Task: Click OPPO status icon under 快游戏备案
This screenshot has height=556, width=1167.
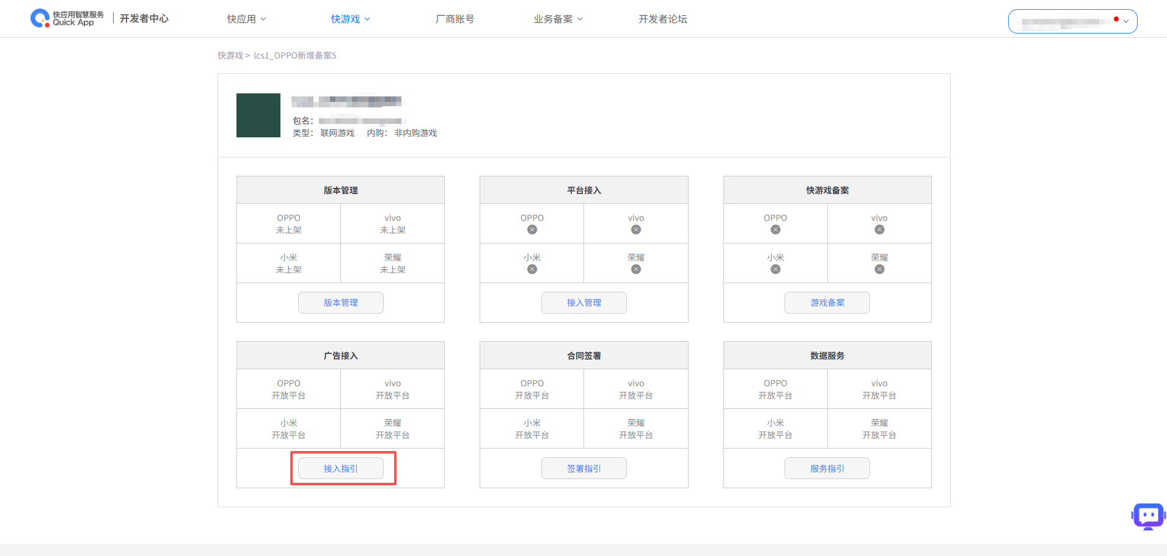Action: click(775, 229)
